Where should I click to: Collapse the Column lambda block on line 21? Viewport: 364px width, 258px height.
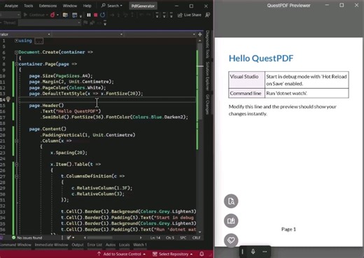pyautogui.click(x=16, y=141)
